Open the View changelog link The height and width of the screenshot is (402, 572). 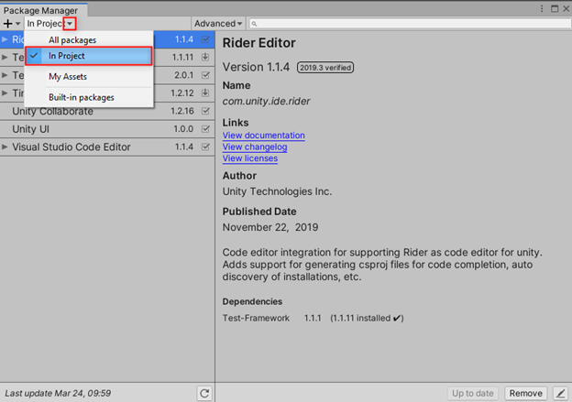[x=255, y=147]
